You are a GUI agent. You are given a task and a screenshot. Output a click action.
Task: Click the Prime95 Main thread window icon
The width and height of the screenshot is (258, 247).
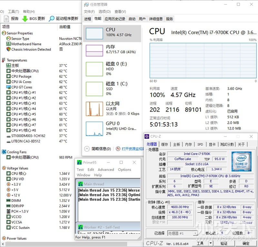coord(80,184)
